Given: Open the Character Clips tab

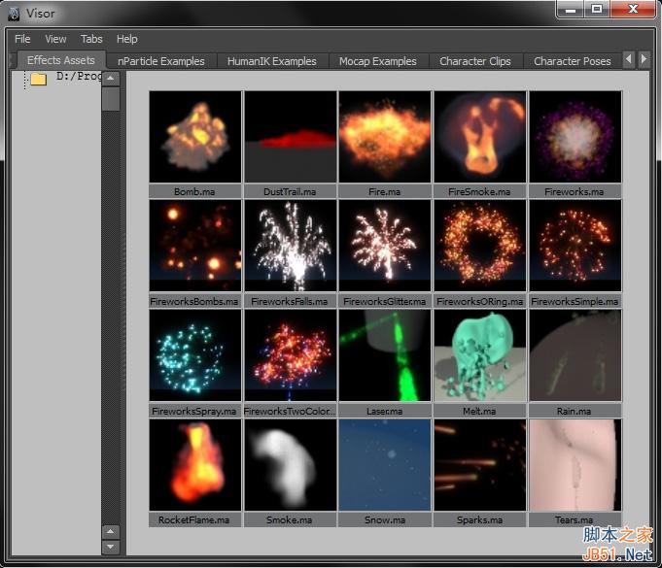Looking at the screenshot, I should [x=475, y=61].
